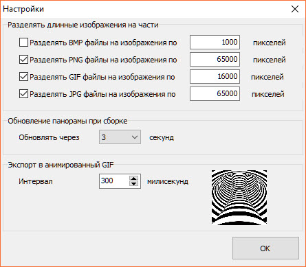Click 'Экспорт в анимированный GIF' group title
This screenshot has height=267, width=306.
pyautogui.click(x=61, y=165)
